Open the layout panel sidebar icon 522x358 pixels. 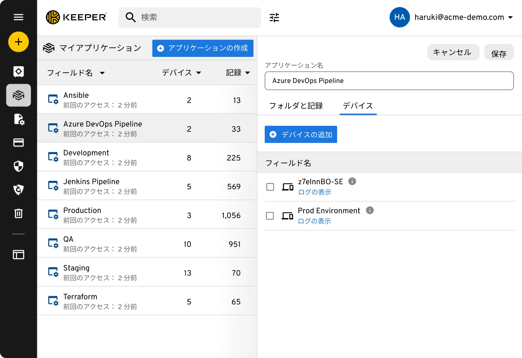(x=18, y=255)
